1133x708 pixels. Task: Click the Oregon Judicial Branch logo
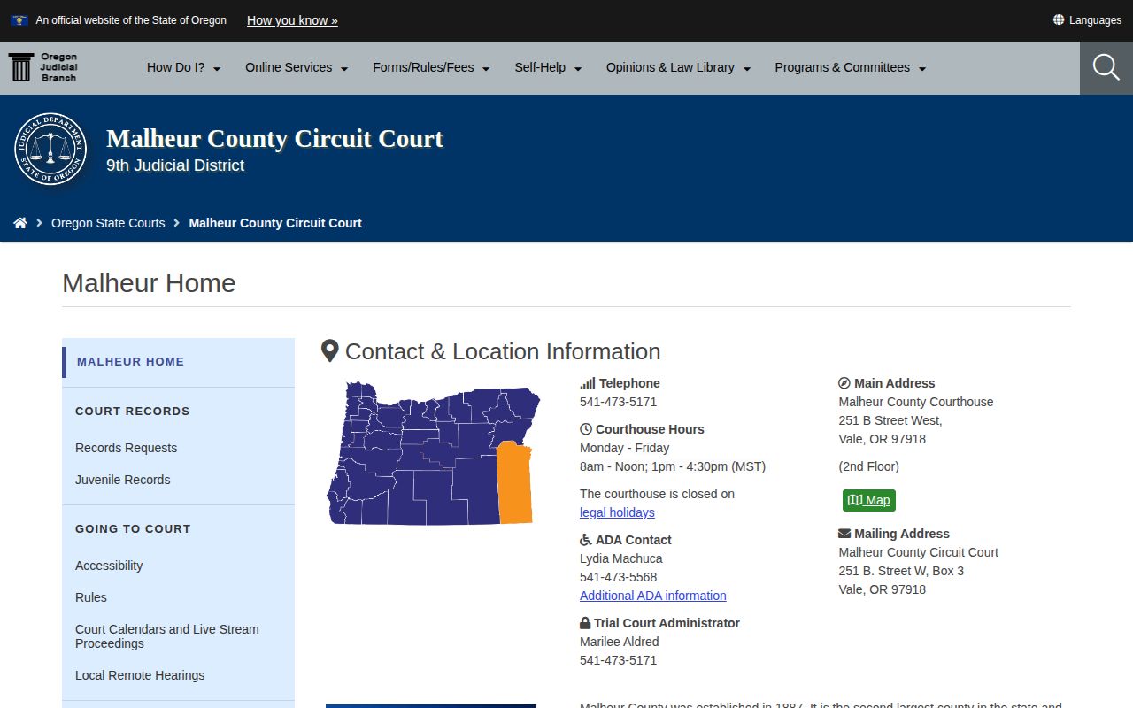click(x=43, y=67)
